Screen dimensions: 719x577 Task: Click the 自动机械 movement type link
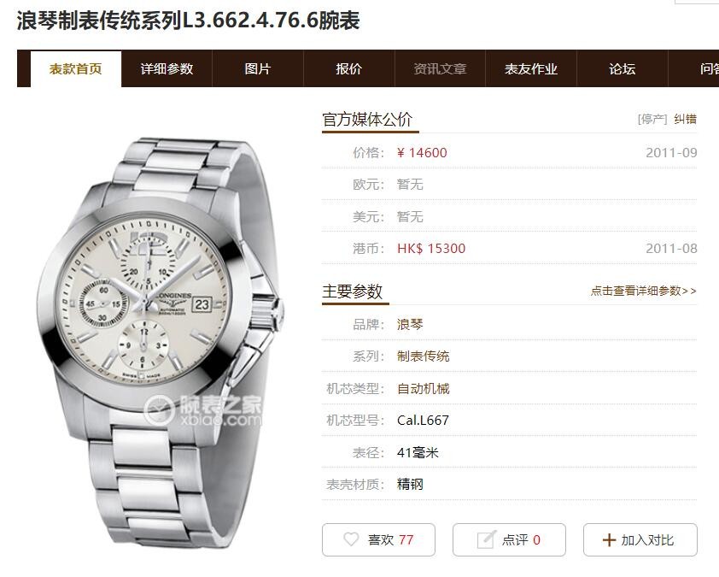424,389
